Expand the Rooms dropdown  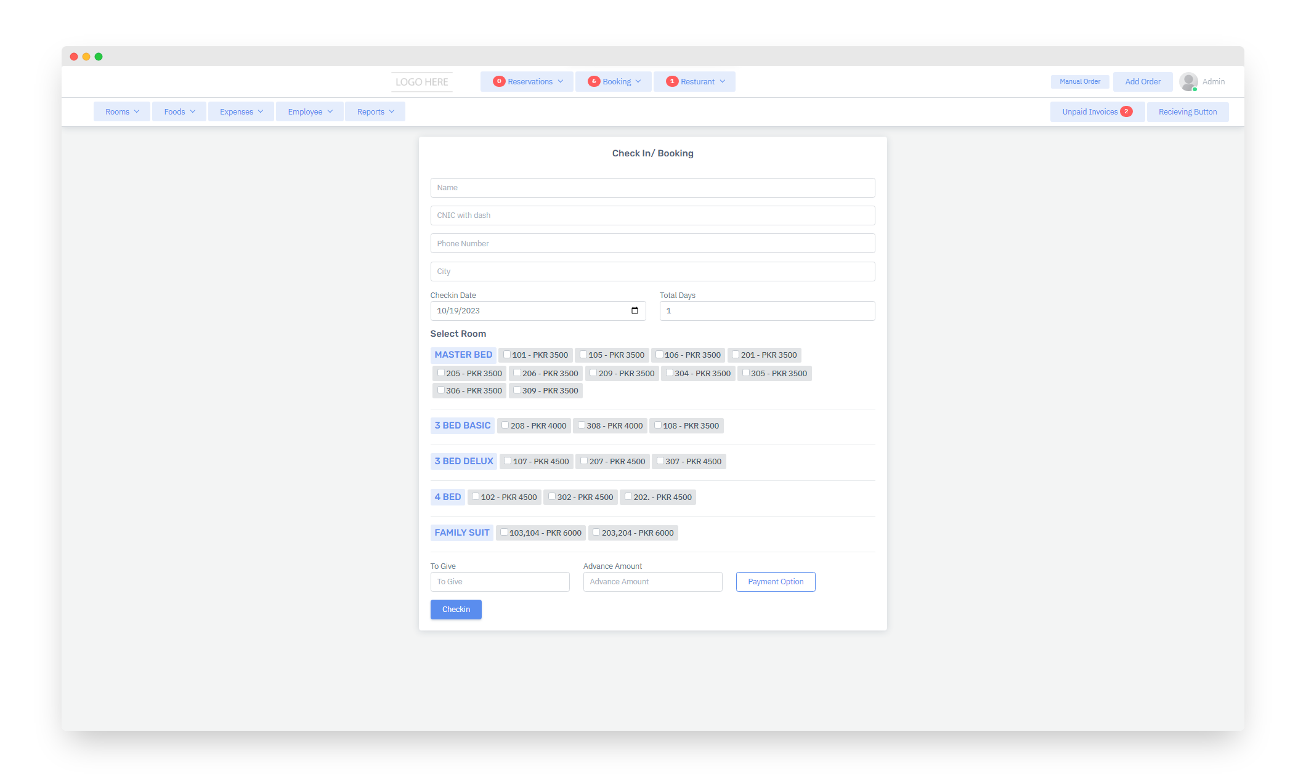tap(122, 111)
